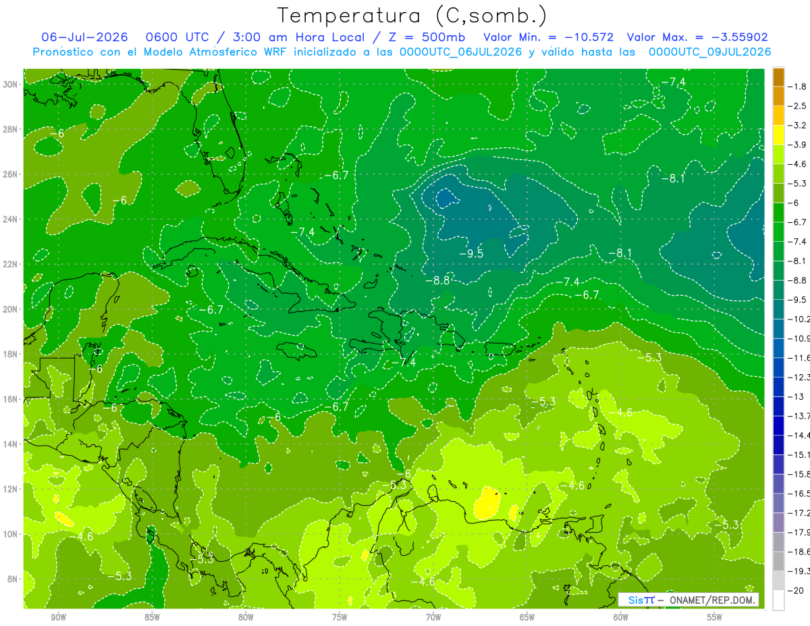
Task: Click the '18N' latitude axis label
Action: click(11, 355)
